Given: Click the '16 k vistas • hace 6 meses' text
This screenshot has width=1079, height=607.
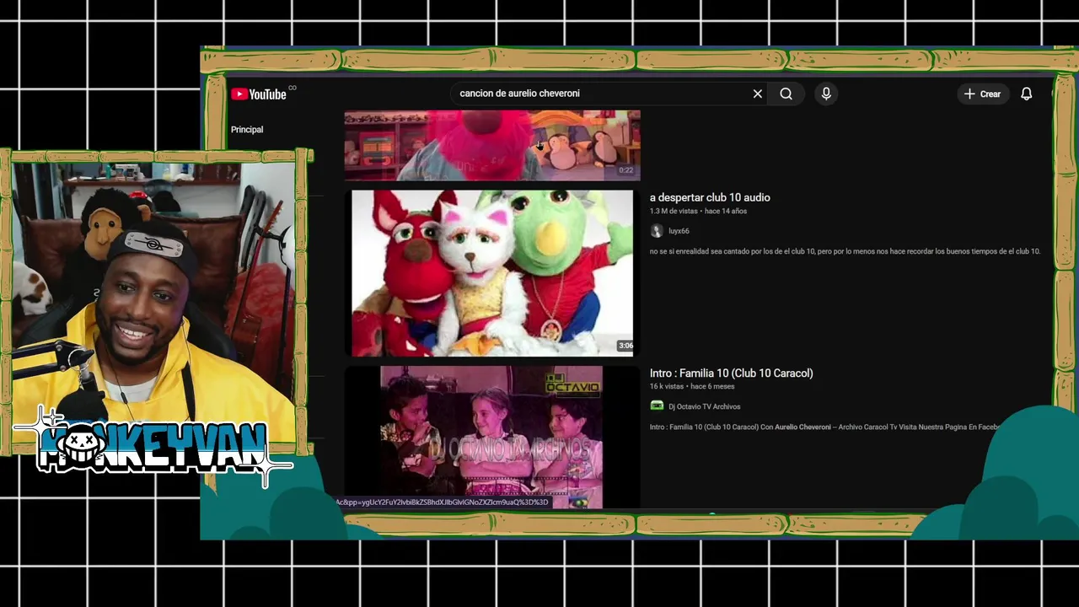Looking at the screenshot, I should click(x=692, y=386).
